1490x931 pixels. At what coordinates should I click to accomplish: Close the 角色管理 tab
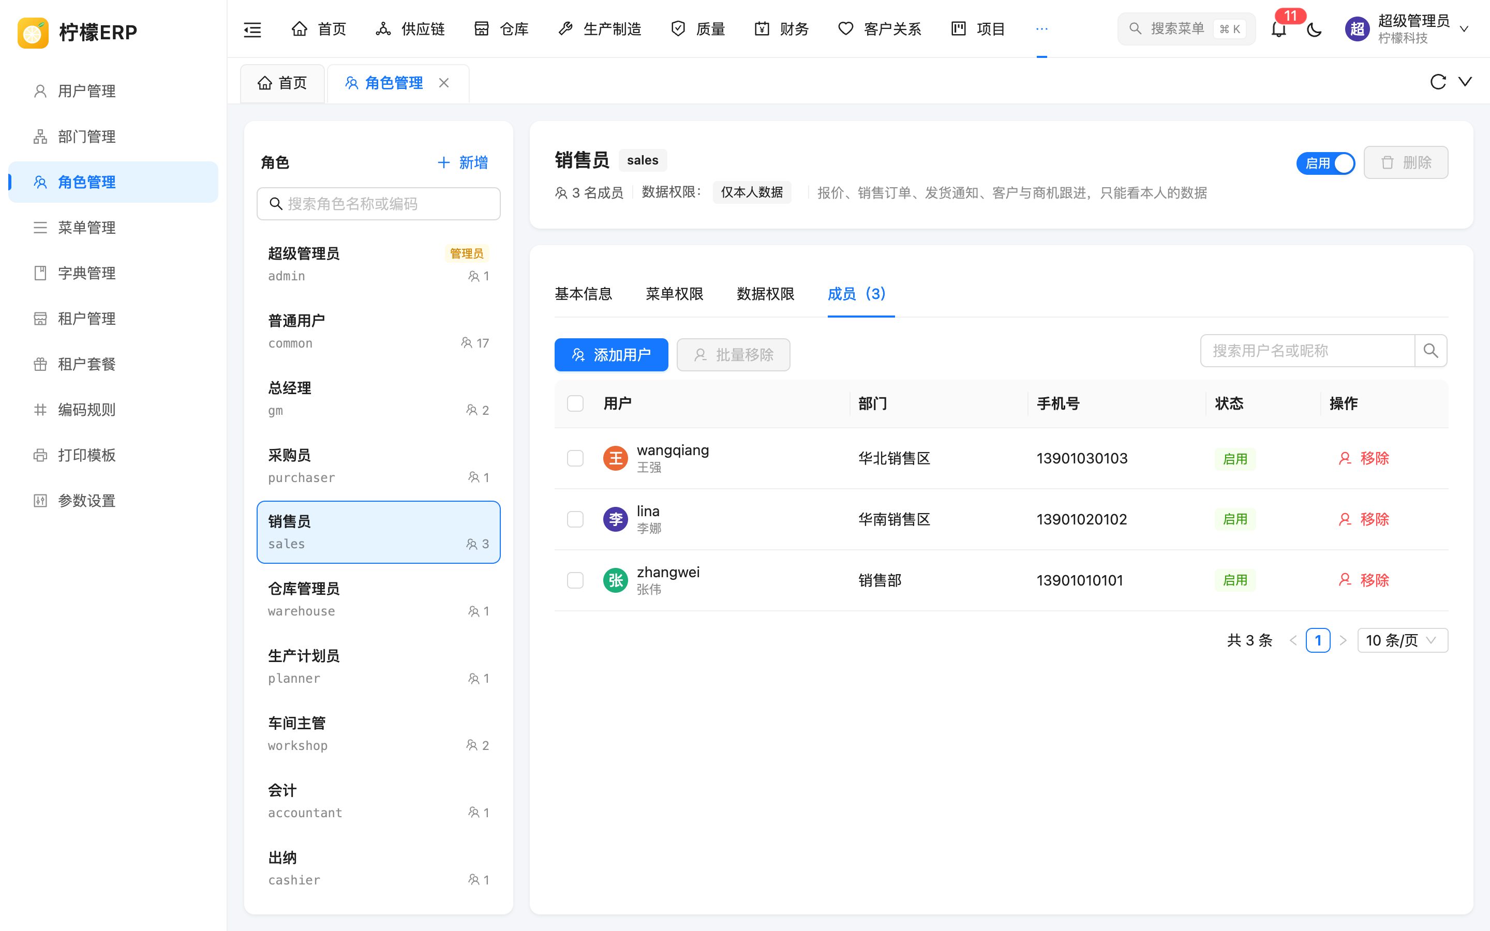444,83
